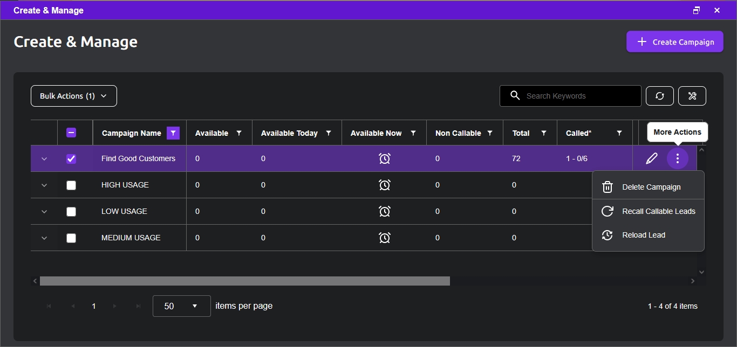Click the horizontal scrollbar left arrow

(35, 281)
